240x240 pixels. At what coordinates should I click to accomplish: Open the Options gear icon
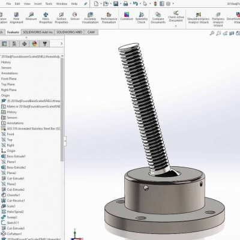tap(168, 4)
